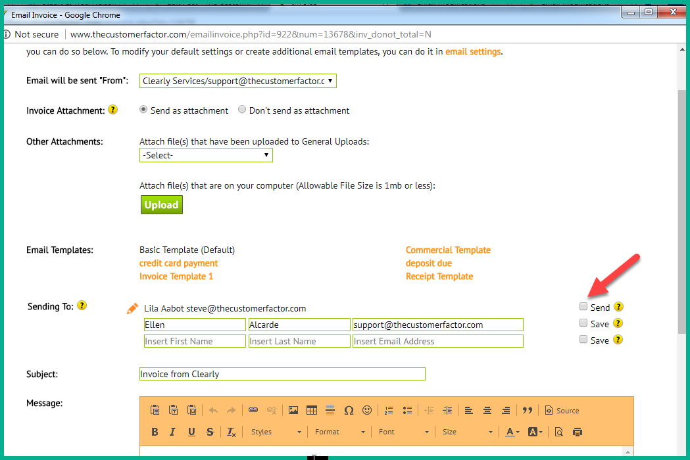Open the background color picker

[535, 432]
